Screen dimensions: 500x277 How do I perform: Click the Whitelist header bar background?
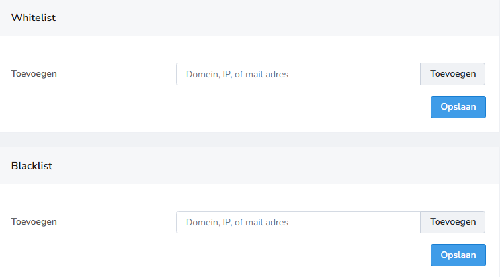tap(265, 18)
